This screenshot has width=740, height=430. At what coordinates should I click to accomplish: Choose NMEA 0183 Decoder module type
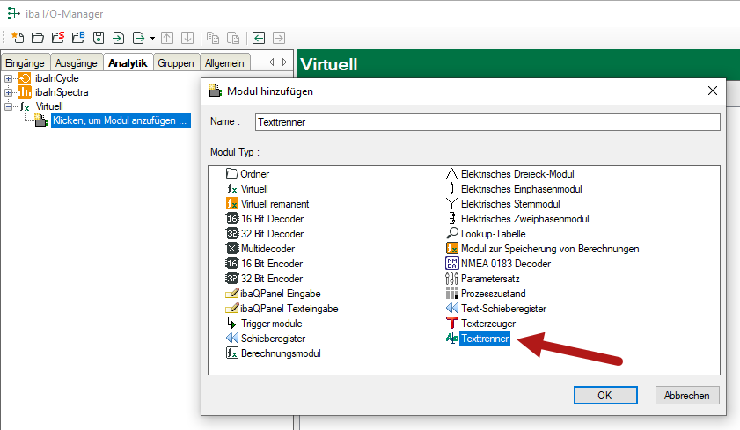pos(505,264)
